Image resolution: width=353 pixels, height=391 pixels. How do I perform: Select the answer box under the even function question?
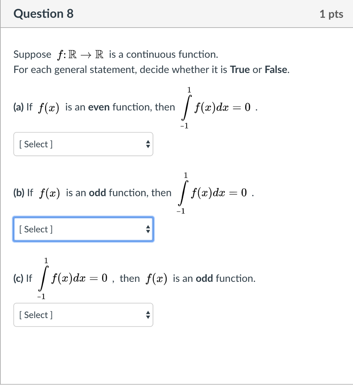coord(83,144)
